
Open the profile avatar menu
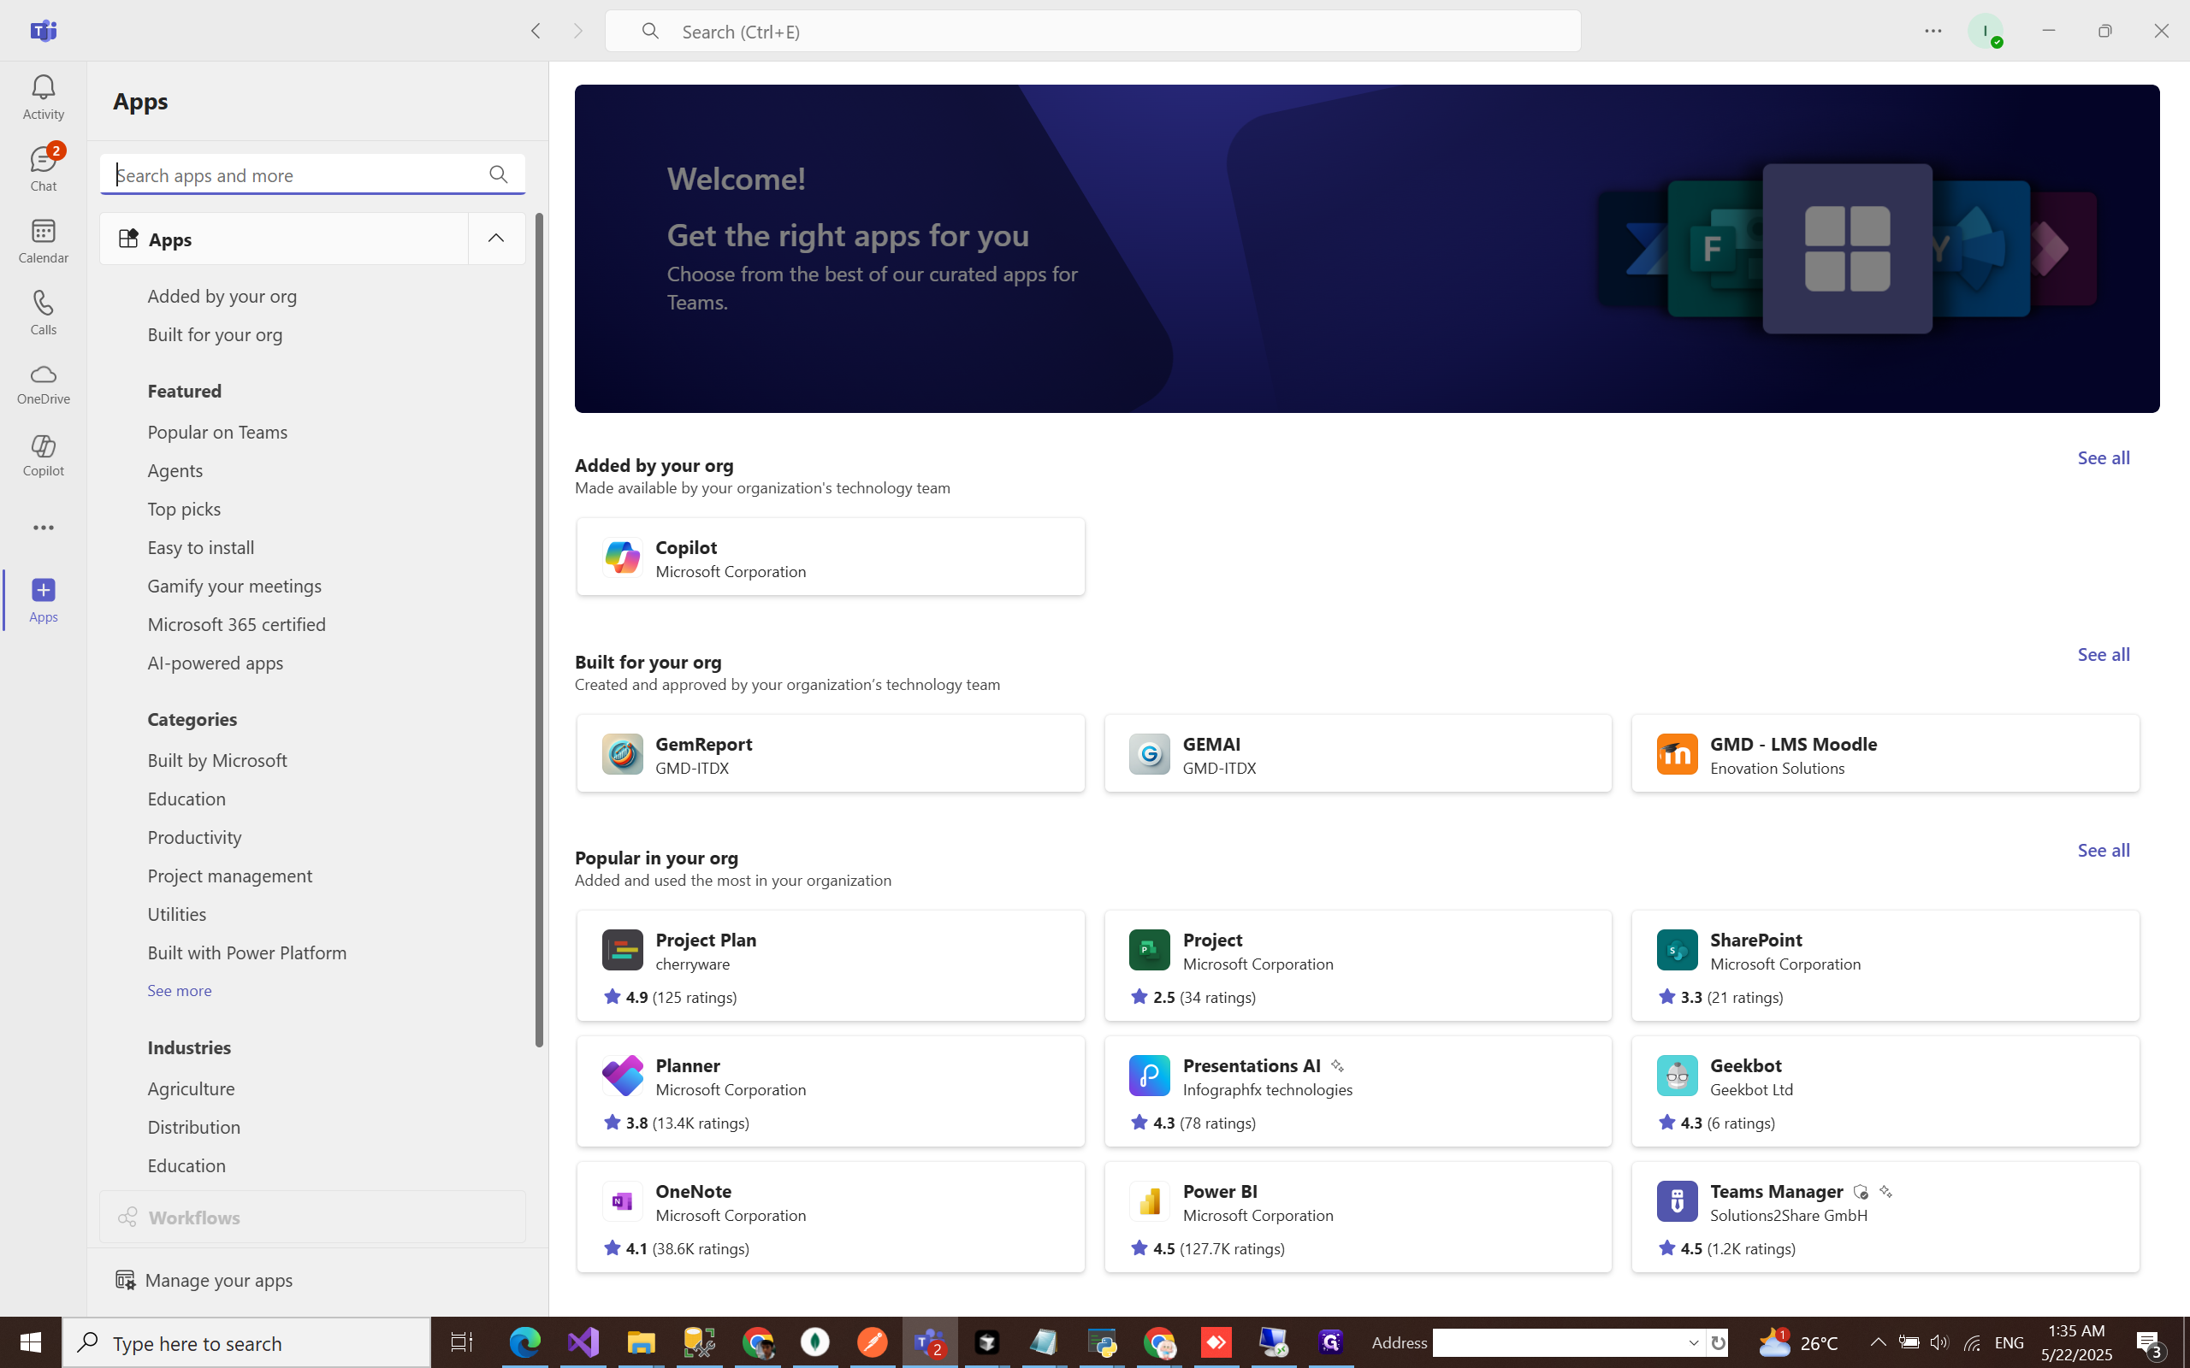[1986, 31]
